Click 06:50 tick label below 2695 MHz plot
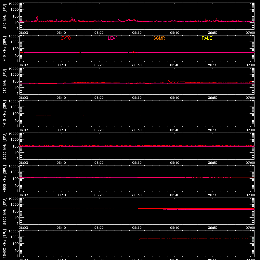The height and width of the screenshot is (260, 260). pos(213,163)
